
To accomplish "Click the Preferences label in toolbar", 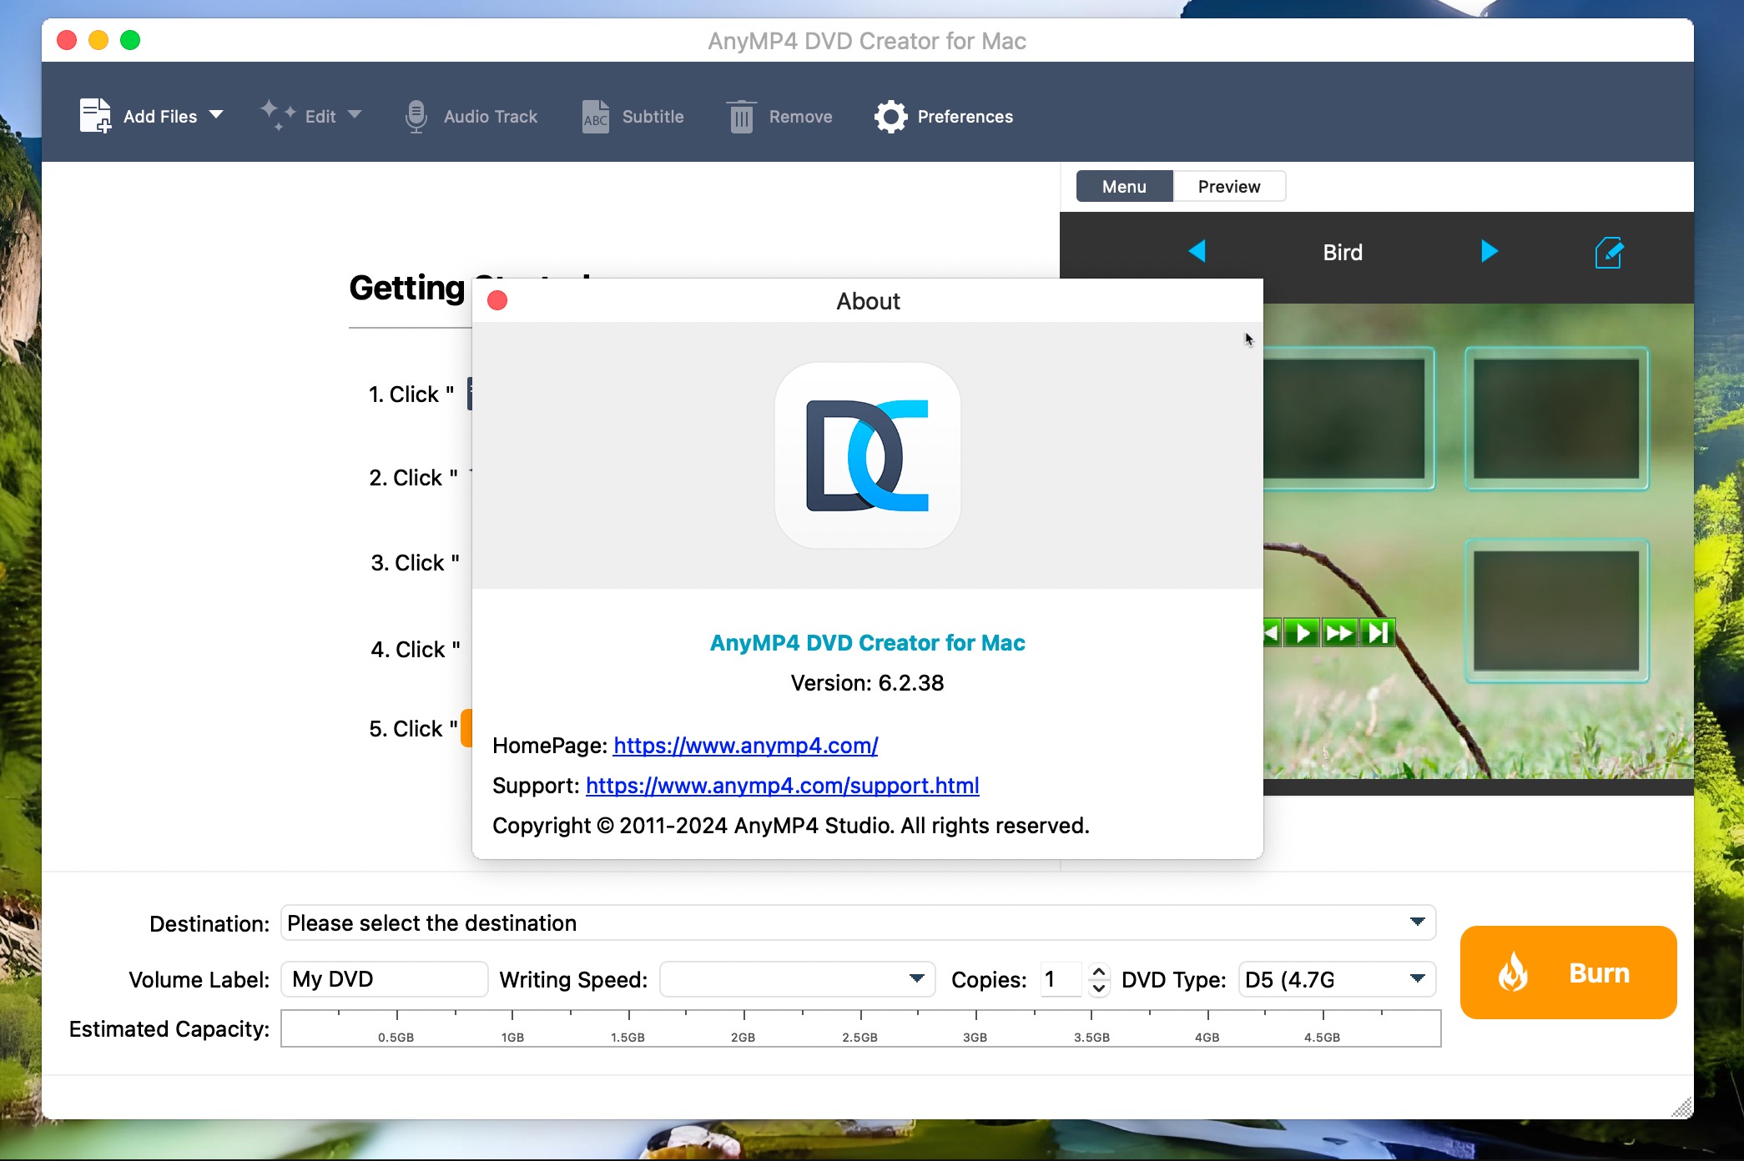I will 965,117.
